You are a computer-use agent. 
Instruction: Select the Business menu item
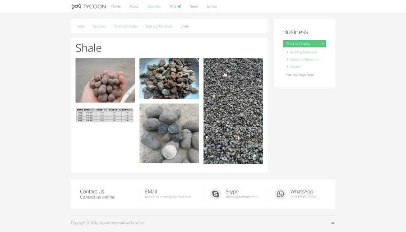coord(154,6)
